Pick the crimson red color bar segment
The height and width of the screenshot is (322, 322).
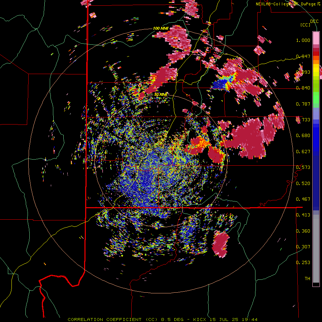[316, 50]
